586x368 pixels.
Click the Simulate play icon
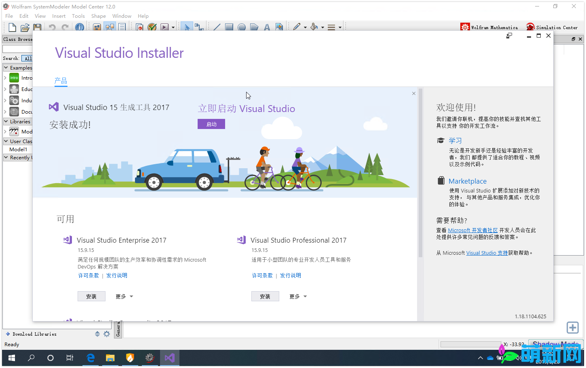point(164,27)
